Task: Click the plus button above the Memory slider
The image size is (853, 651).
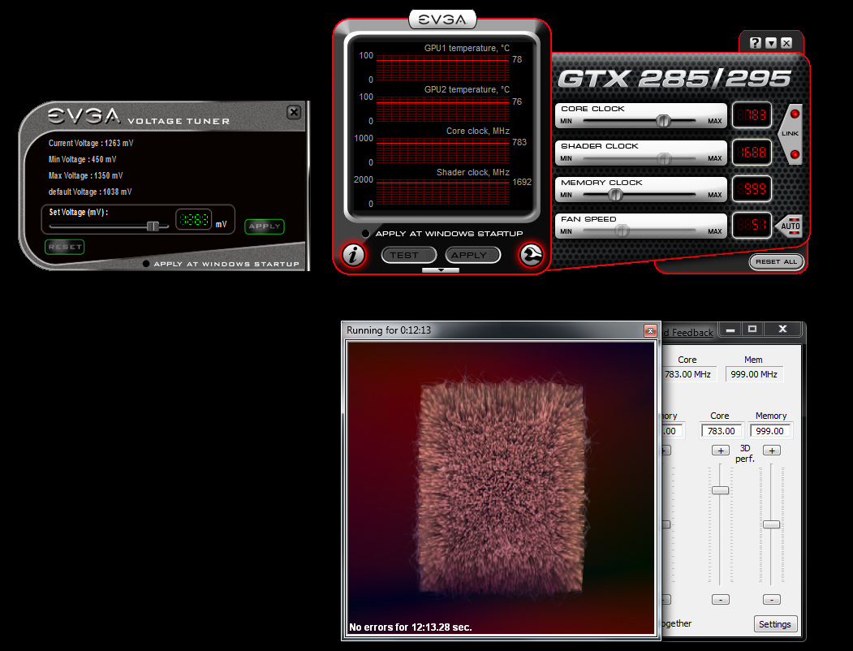Action: tap(772, 451)
